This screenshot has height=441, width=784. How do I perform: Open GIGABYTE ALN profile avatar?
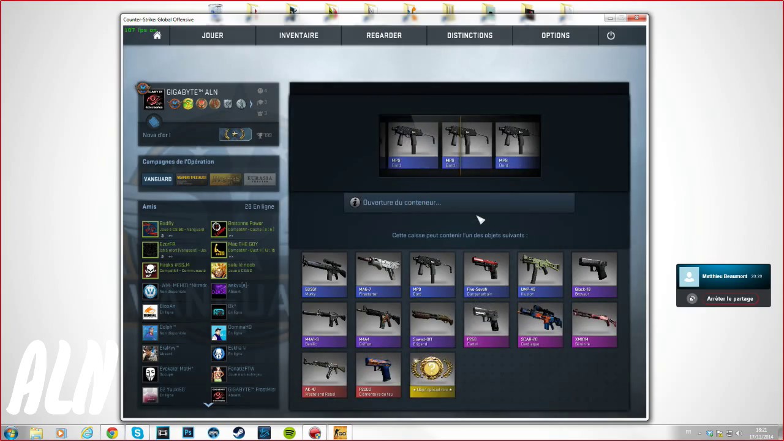[154, 99]
